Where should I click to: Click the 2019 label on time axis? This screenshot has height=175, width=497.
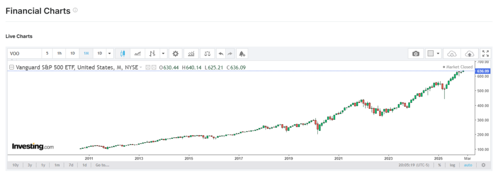(288, 158)
